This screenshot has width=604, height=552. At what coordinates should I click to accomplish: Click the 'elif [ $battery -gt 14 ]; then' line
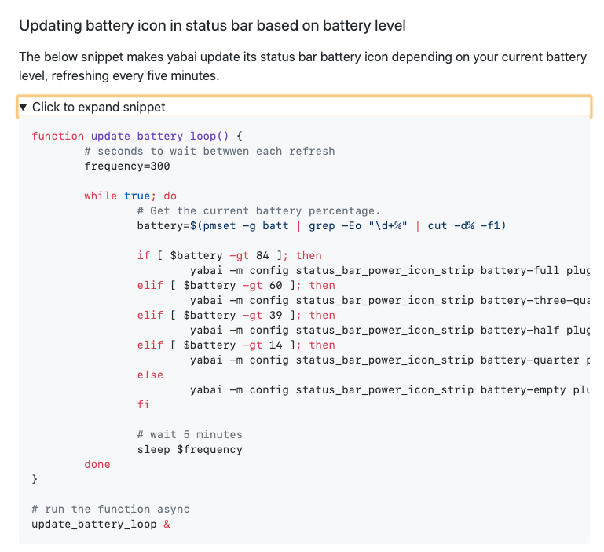coord(236,345)
